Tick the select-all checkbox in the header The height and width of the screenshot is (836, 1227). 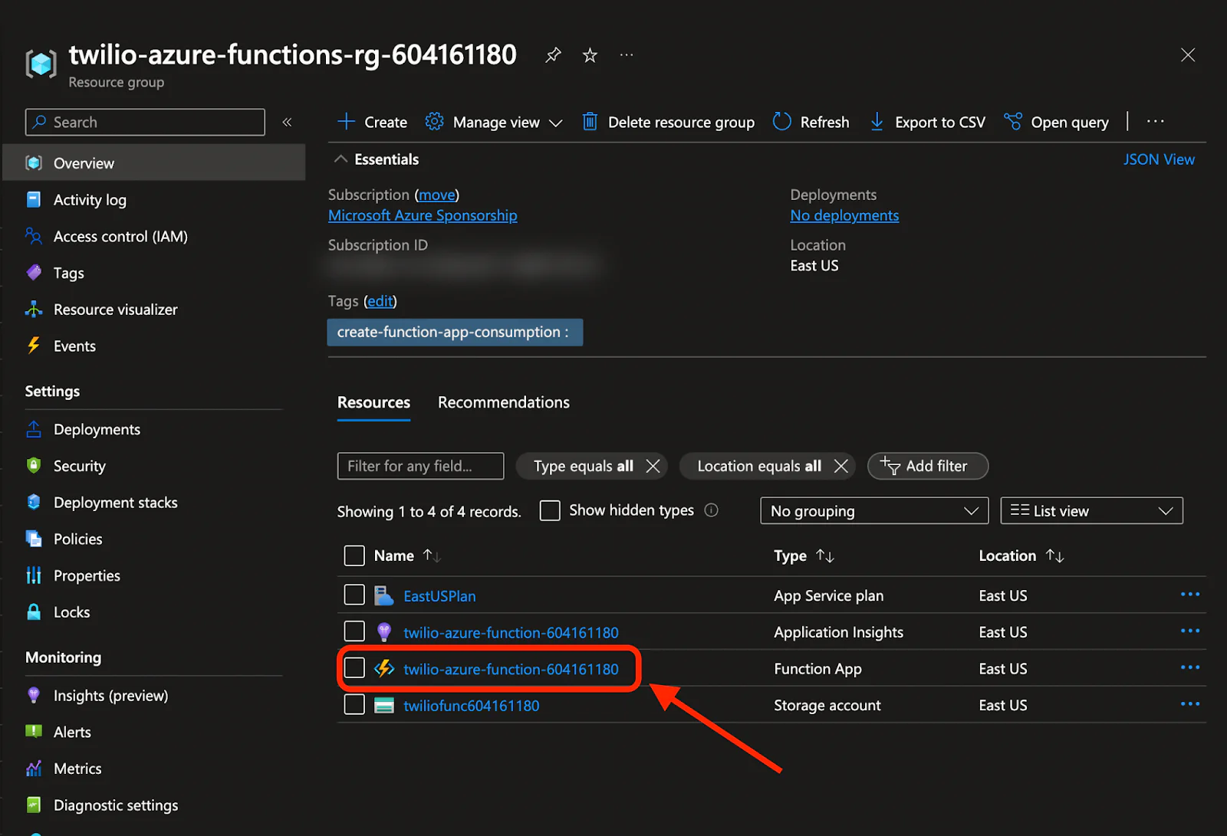point(354,556)
